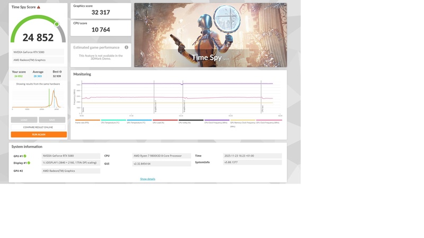
Task: Click Best score value 32 939
Action: pos(57,76)
